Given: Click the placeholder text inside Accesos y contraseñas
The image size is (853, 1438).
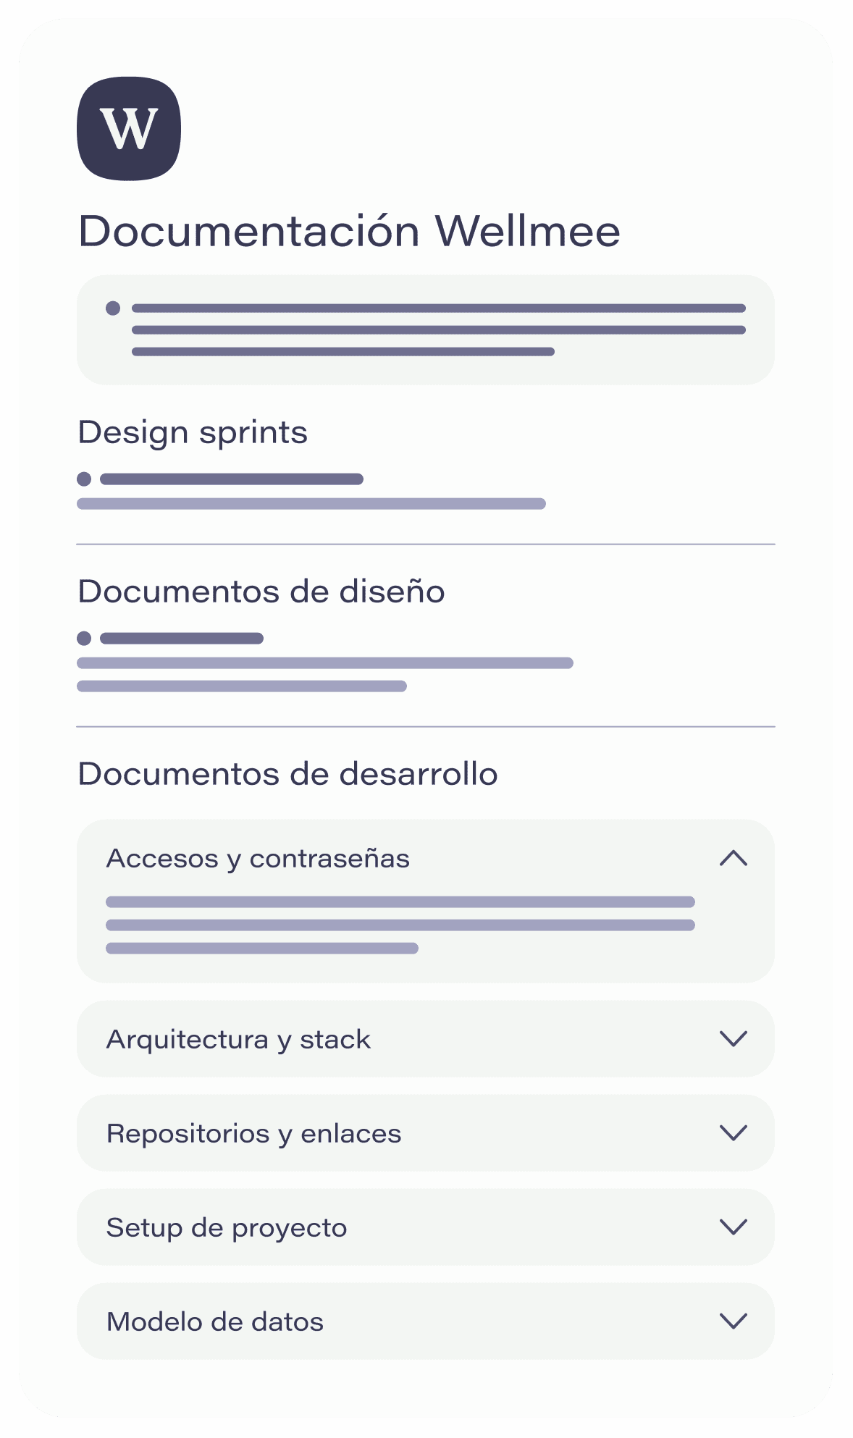Looking at the screenshot, I should pyautogui.click(x=400, y=925).
